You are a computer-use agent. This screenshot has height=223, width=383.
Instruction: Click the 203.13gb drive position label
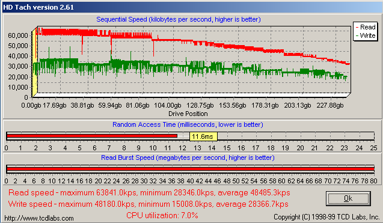click(298, 105)
